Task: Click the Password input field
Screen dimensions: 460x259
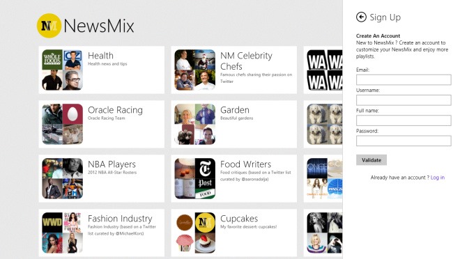Action: click(404, 141)
